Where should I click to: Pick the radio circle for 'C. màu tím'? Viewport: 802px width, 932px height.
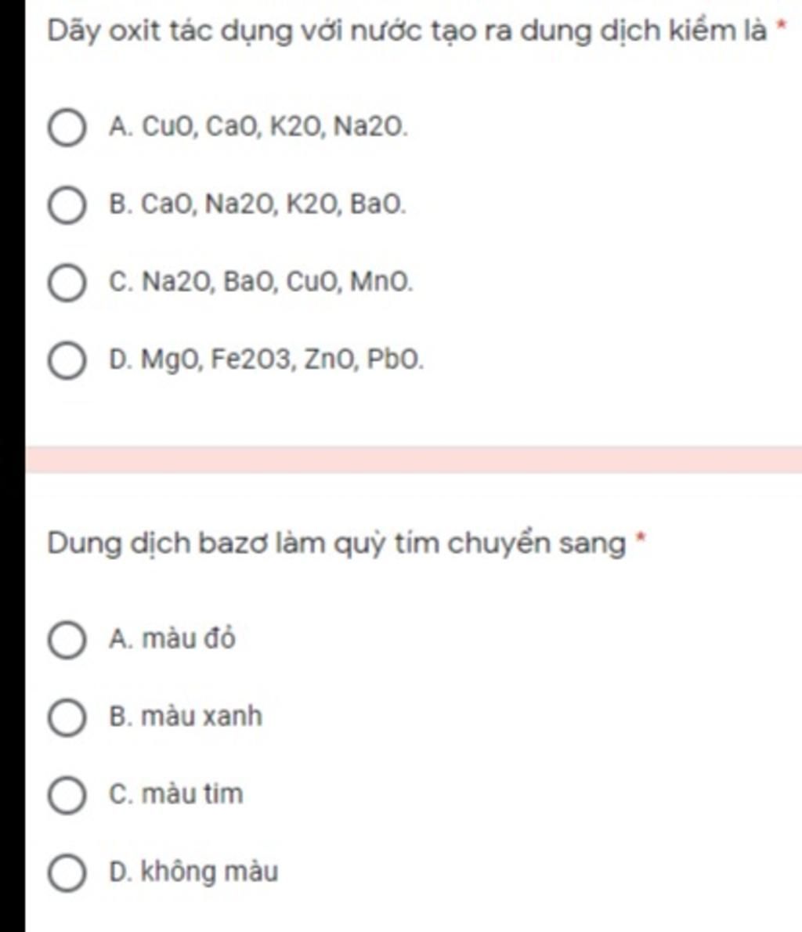67,795
